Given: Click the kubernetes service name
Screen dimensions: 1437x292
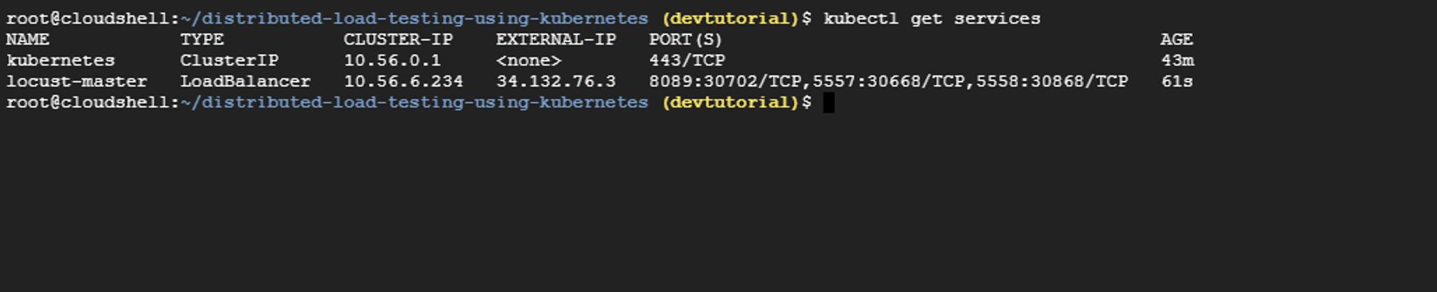Looking at the screenshot, I should coord(61,61).
